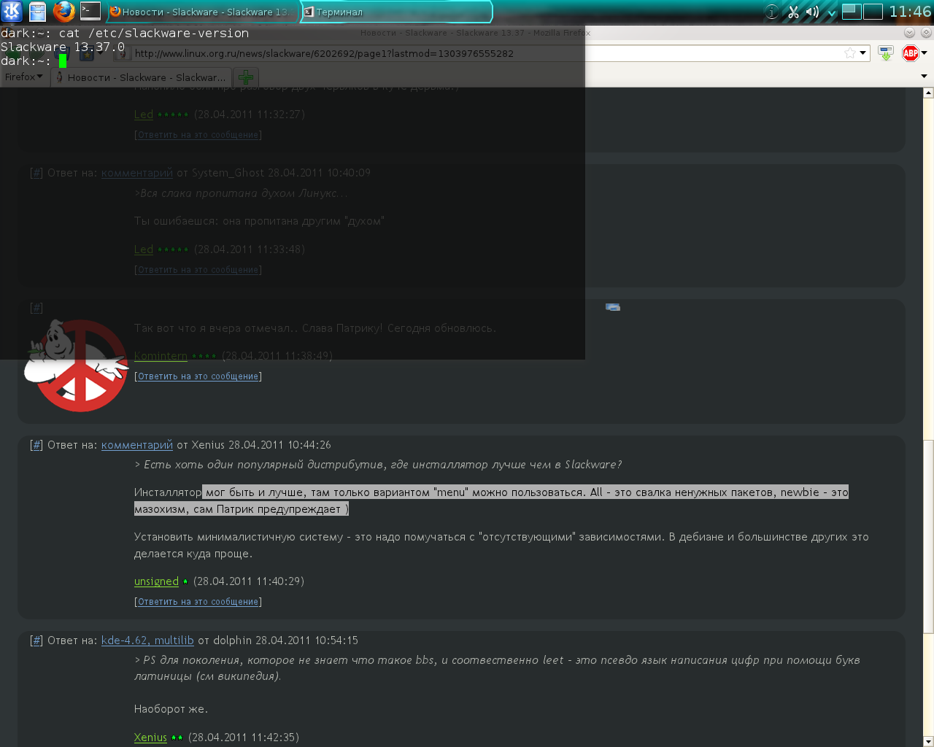Click the timestamp (28.04.2011 11:40:29)
Viewport: 934px width, 747px height.
click(x=249, y=581)
